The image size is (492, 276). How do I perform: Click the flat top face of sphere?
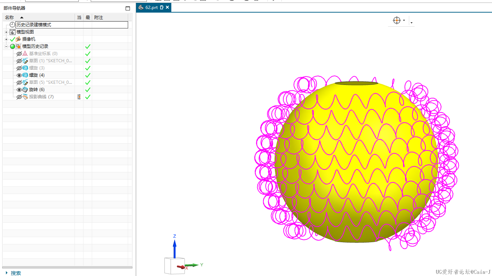356,84
